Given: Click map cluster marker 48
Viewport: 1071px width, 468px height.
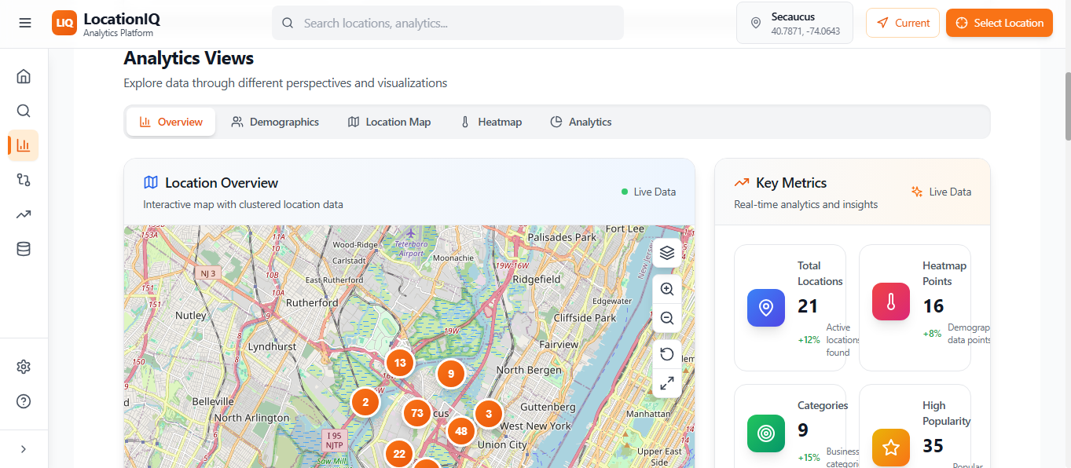Looking at the screenshot, I should tap(461, 430).
